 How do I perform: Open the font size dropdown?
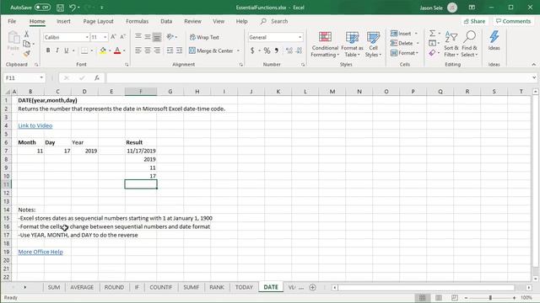(105, 37)
